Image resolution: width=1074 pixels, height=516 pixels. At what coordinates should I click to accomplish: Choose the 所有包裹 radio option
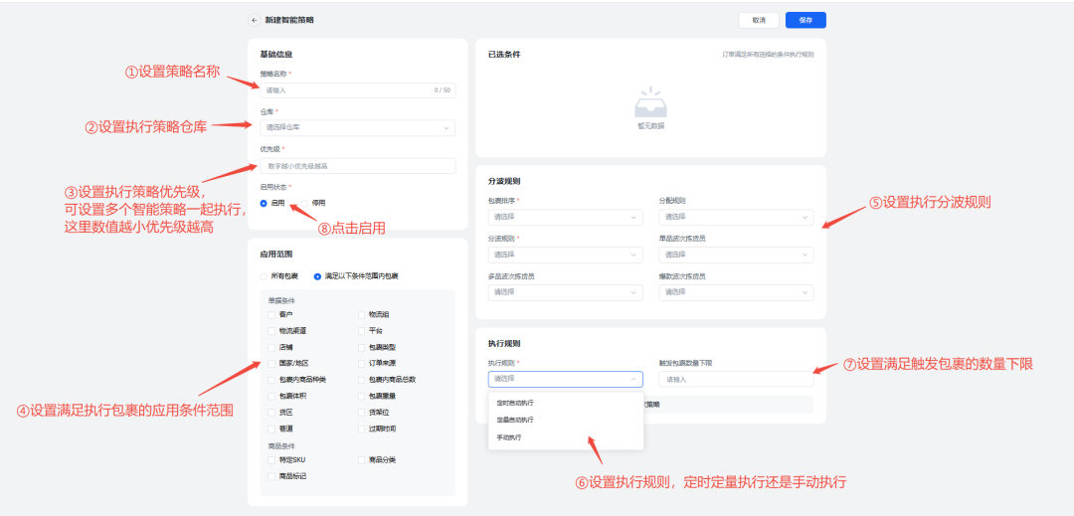coord(264,275)
